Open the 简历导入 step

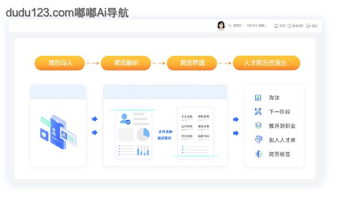click(x=60, y=63)
